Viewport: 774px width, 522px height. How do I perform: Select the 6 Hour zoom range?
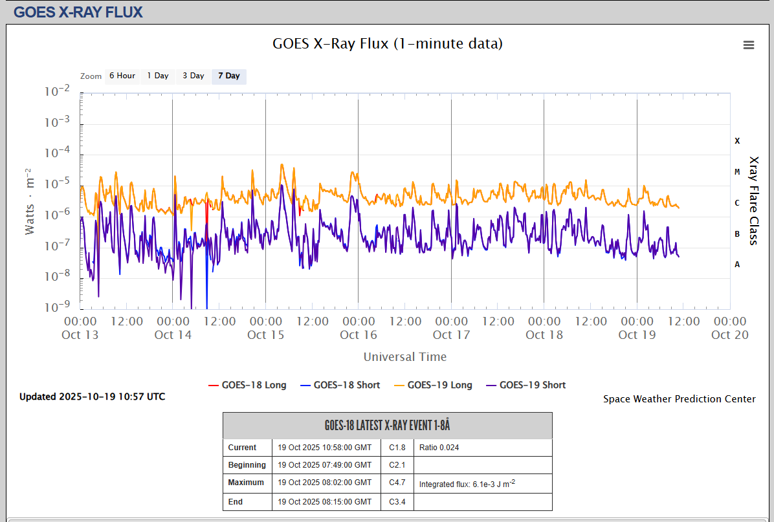pos(122,76)
